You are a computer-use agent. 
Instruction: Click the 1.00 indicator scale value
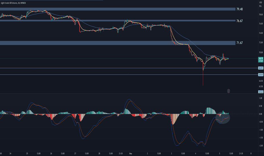pos(261,98)
